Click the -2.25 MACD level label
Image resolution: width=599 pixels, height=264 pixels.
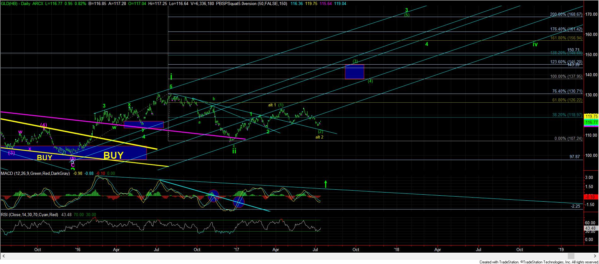(575, 206)
